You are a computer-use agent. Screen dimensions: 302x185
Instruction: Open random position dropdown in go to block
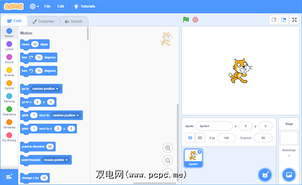[x=46, y=88]
